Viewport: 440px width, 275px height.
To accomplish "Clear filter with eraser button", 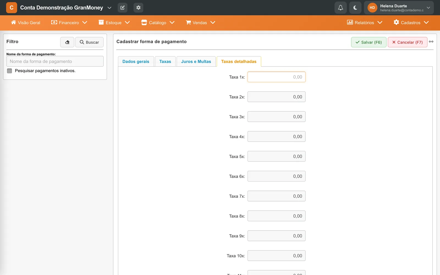I will [x=67, y=42].
